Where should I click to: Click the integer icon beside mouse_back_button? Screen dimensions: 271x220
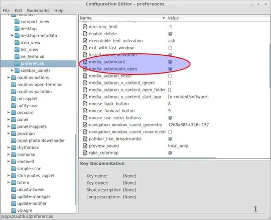(x=85, y=104)
